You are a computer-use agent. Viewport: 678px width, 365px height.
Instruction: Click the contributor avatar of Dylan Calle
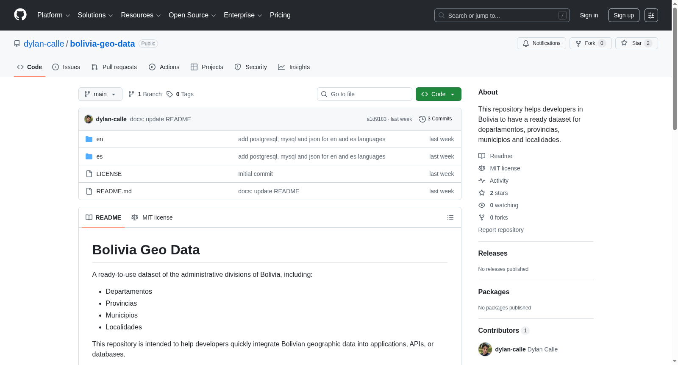[x=485, y=349]
